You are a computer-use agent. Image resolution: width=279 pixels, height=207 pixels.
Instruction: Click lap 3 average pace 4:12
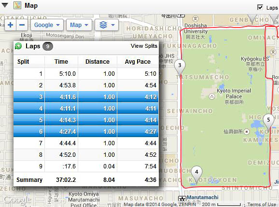pos(151,97)
